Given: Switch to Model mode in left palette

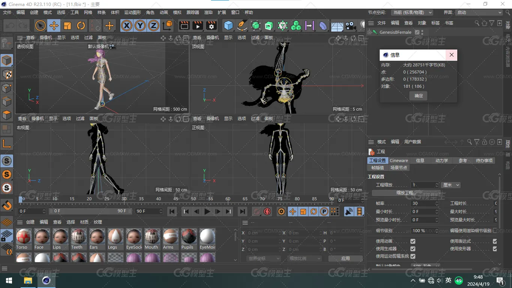Looking at the screenshot, I should pyautogui.click(x=7, y=60).
